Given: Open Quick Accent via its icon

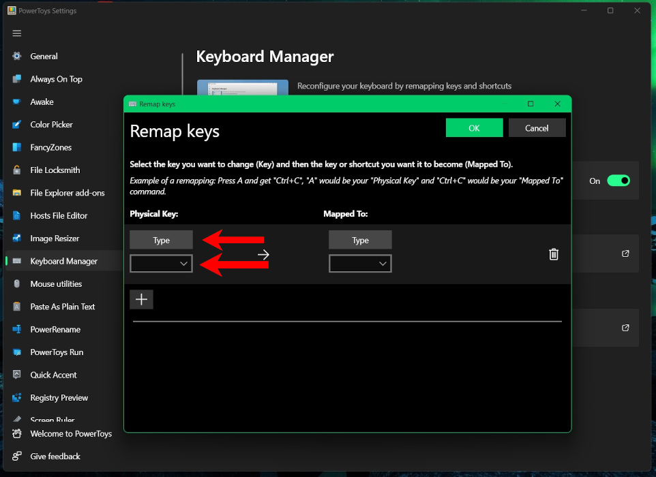Looking at the screenshot, I should 16,374.
